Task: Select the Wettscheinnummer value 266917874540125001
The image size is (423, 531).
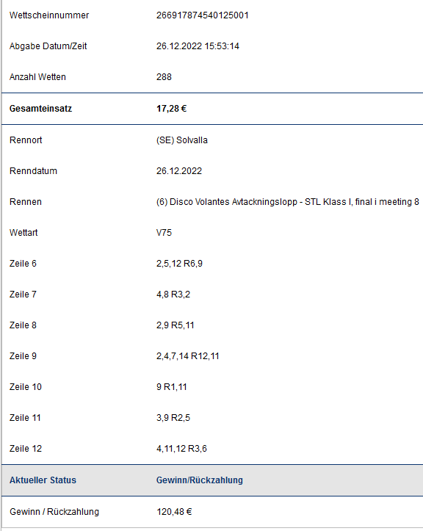Action: 202,15
